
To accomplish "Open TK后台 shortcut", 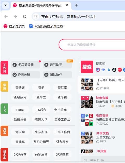I will tap(41, 110).
